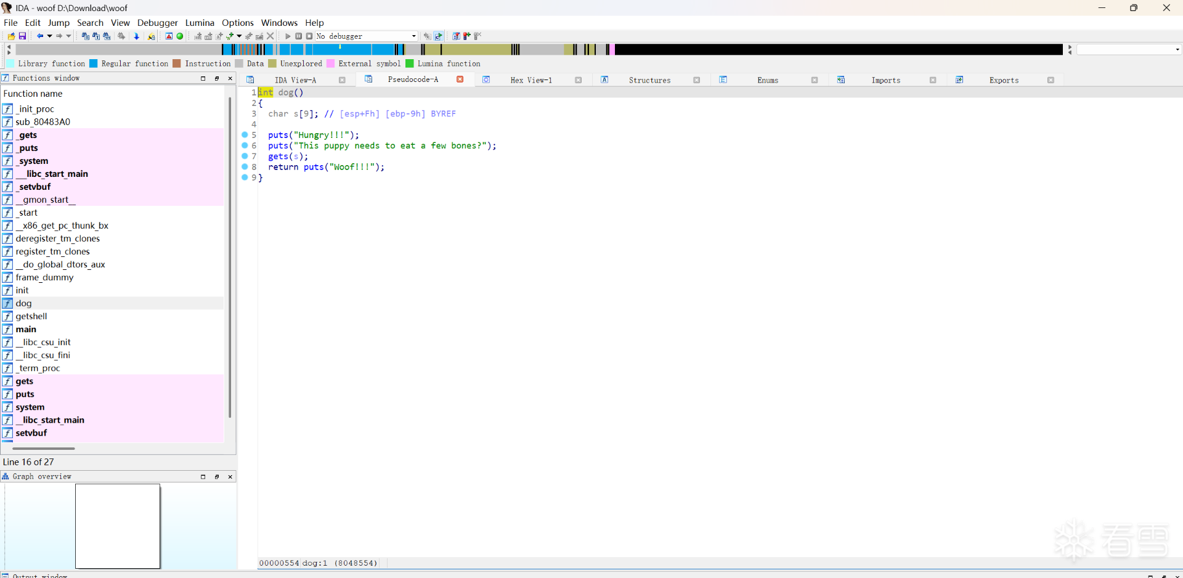The image size is (1183, 578).
Task: Open the Windows menu
Action: pos(279,23)
